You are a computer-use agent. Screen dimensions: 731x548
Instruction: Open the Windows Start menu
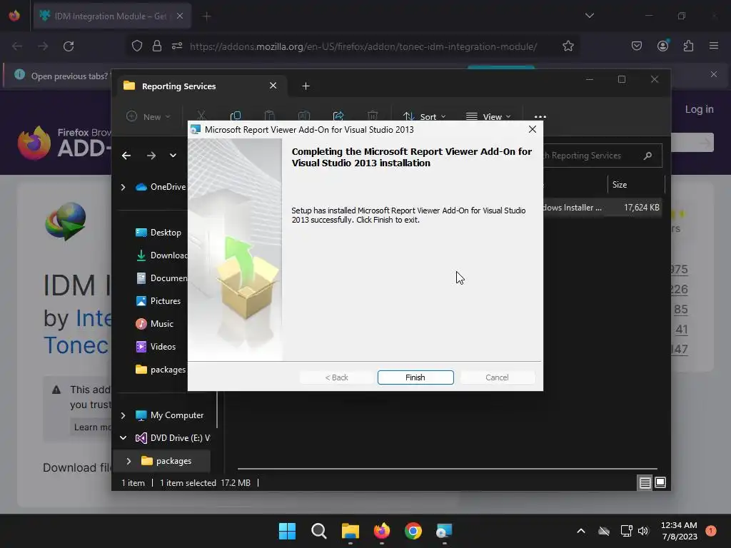point(287,531)
